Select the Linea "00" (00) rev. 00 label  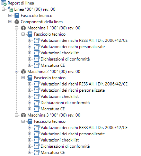pos(35,9)
